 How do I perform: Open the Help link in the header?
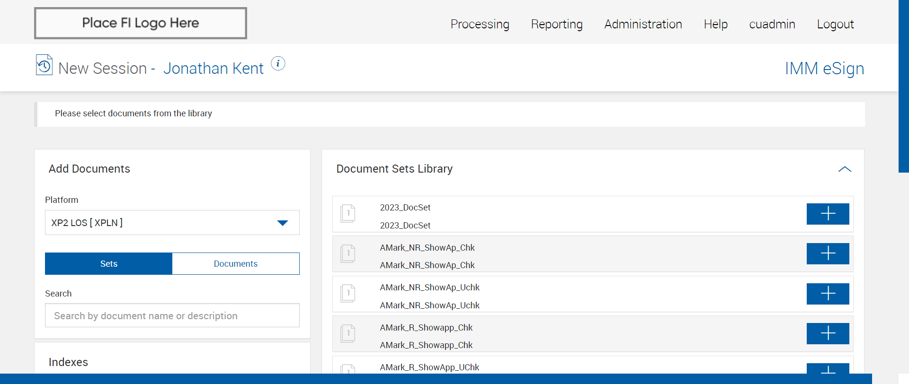pos(715,24)
